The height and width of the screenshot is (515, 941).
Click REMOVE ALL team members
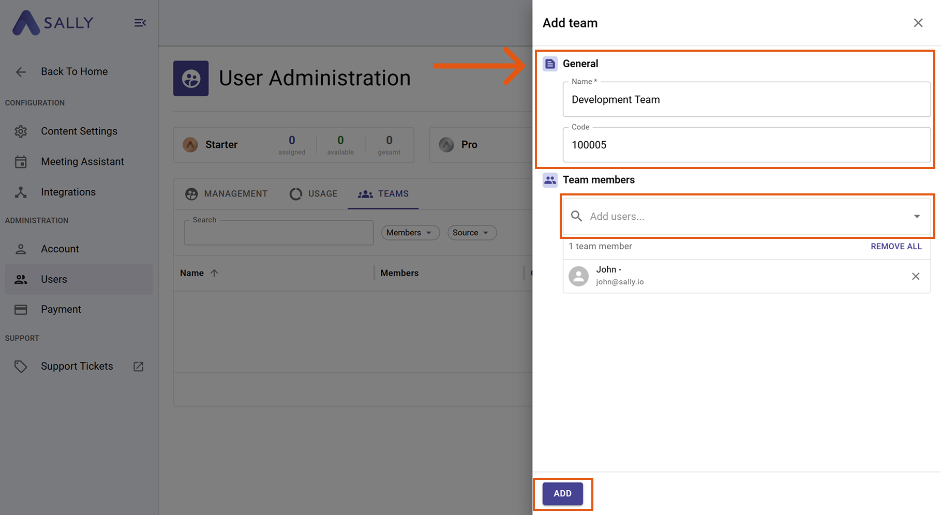click(895, 247)
